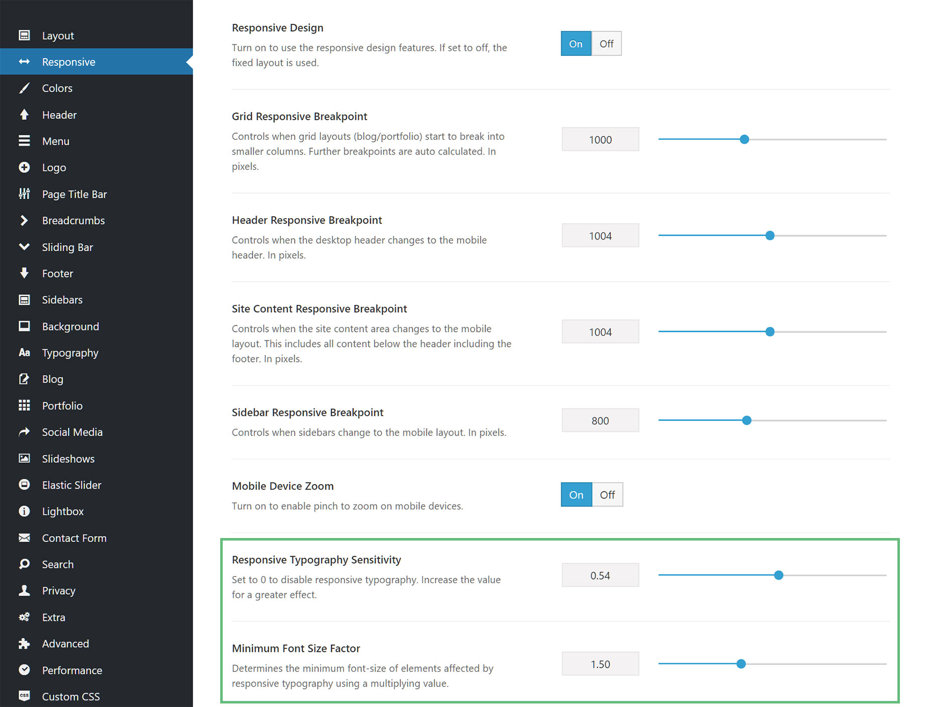Open the Advanced options section
Image resolution: width=928 pixels, height=707 pixels.
coord(96,643)
